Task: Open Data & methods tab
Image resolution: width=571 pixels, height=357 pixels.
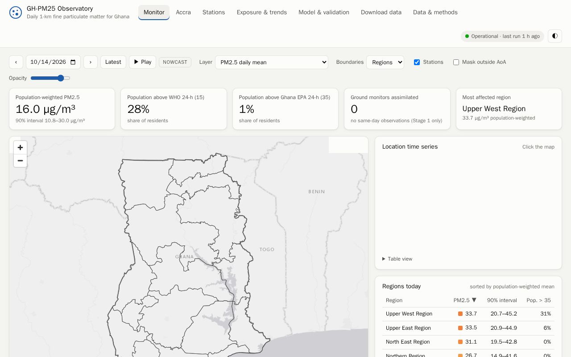Action: coord(435,12)
